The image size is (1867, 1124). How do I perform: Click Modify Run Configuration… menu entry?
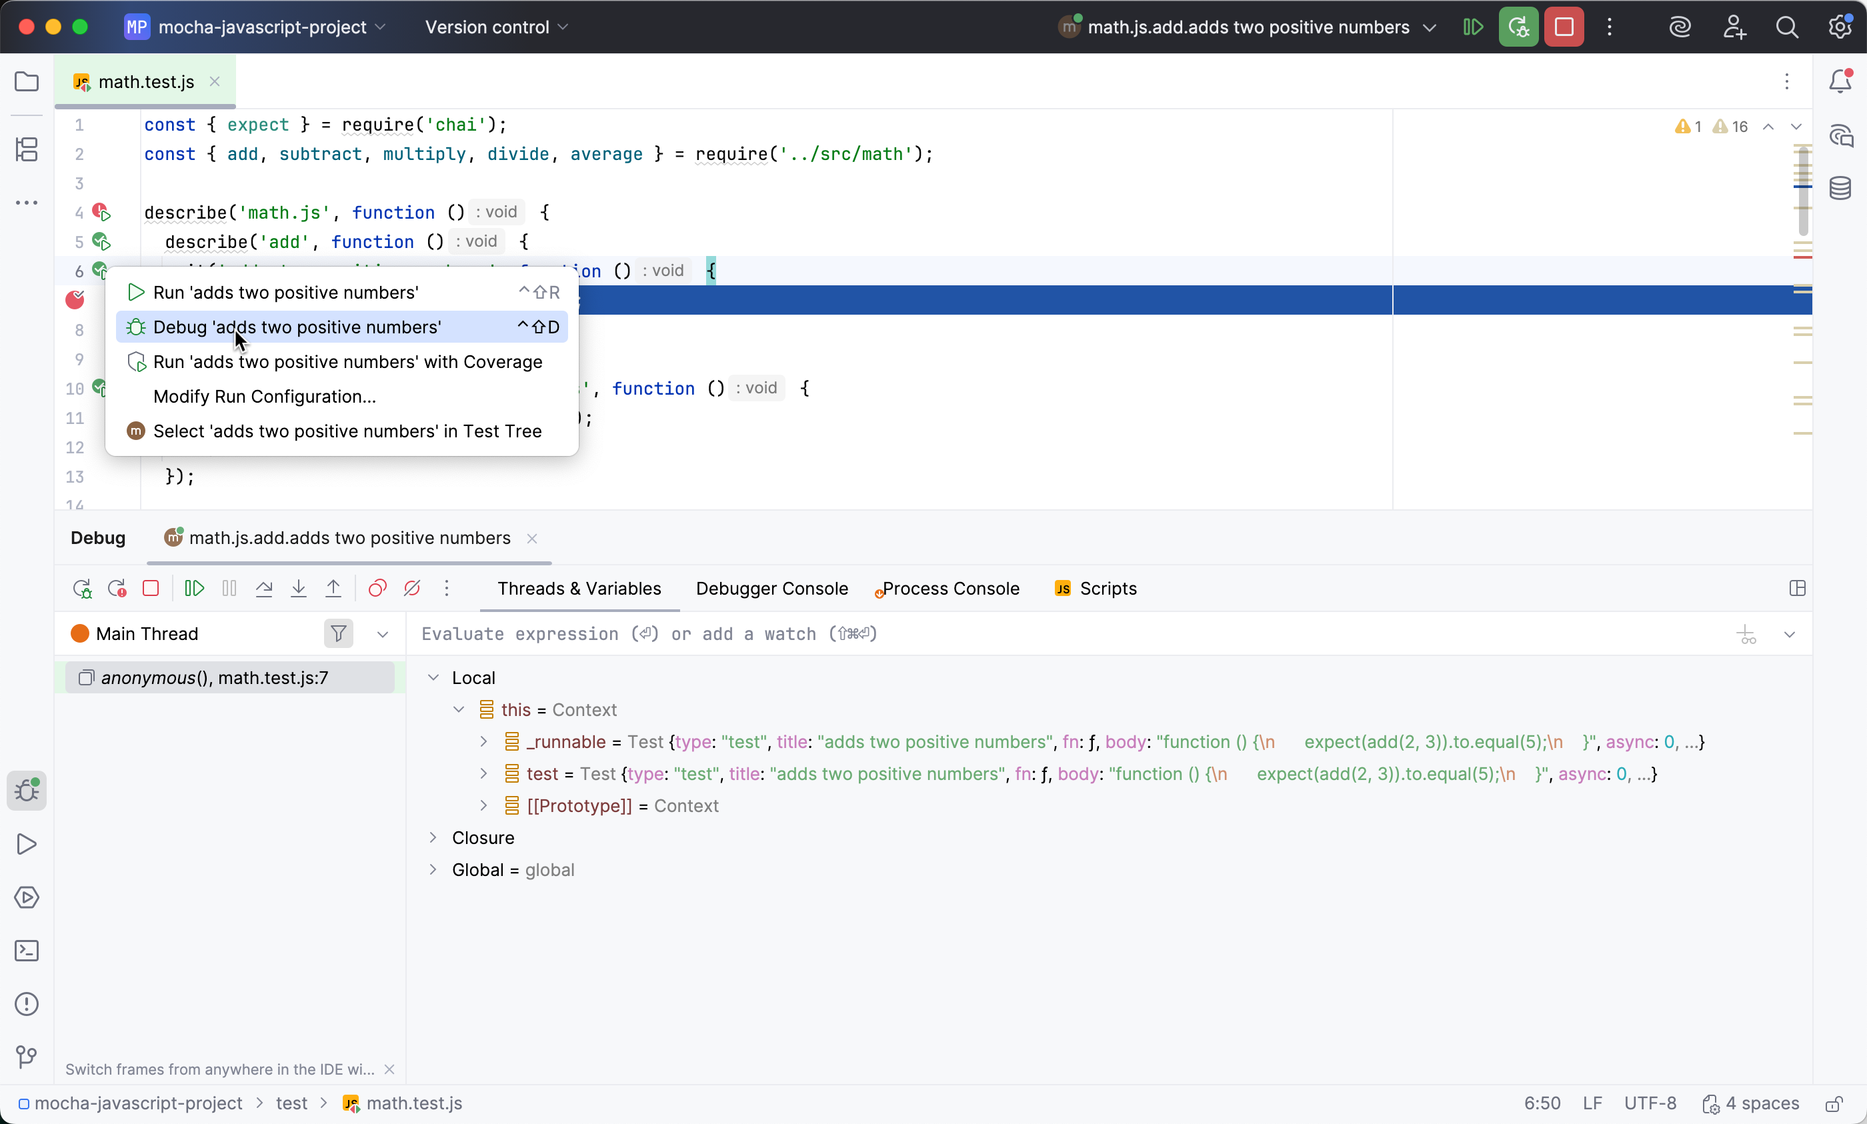click(264, 396)
